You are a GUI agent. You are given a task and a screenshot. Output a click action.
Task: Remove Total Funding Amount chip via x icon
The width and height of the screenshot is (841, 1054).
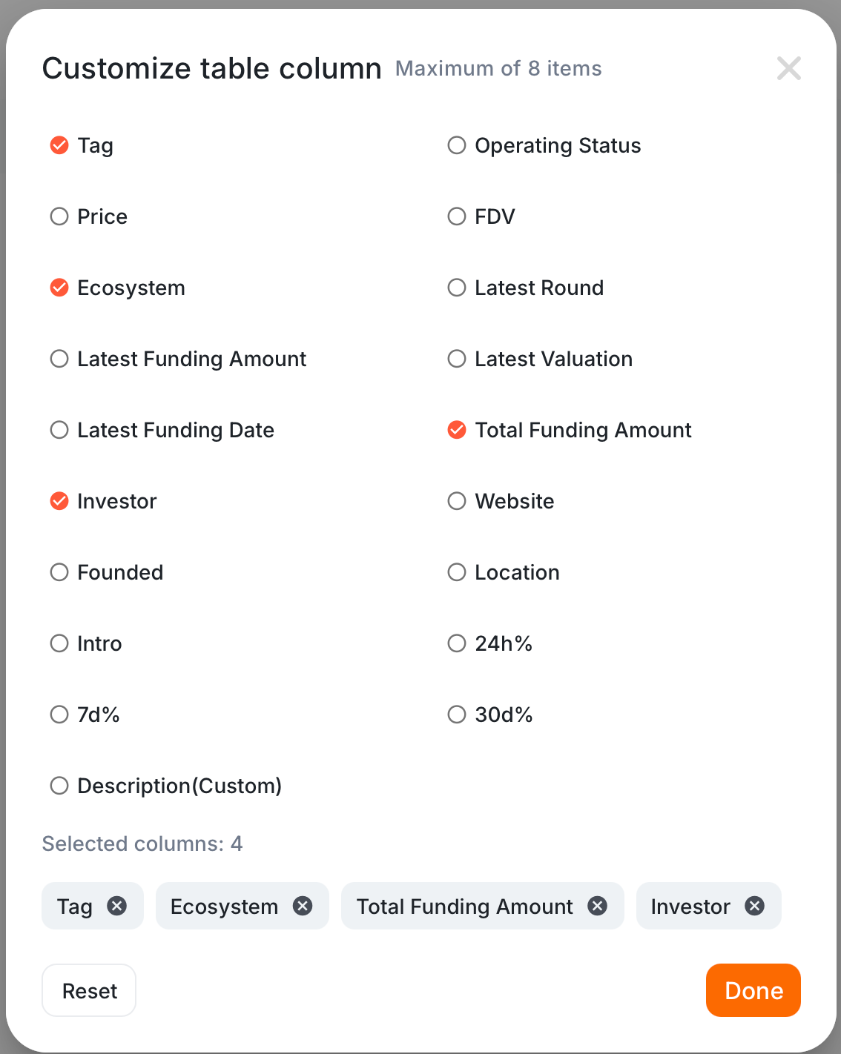pos(598,906)
